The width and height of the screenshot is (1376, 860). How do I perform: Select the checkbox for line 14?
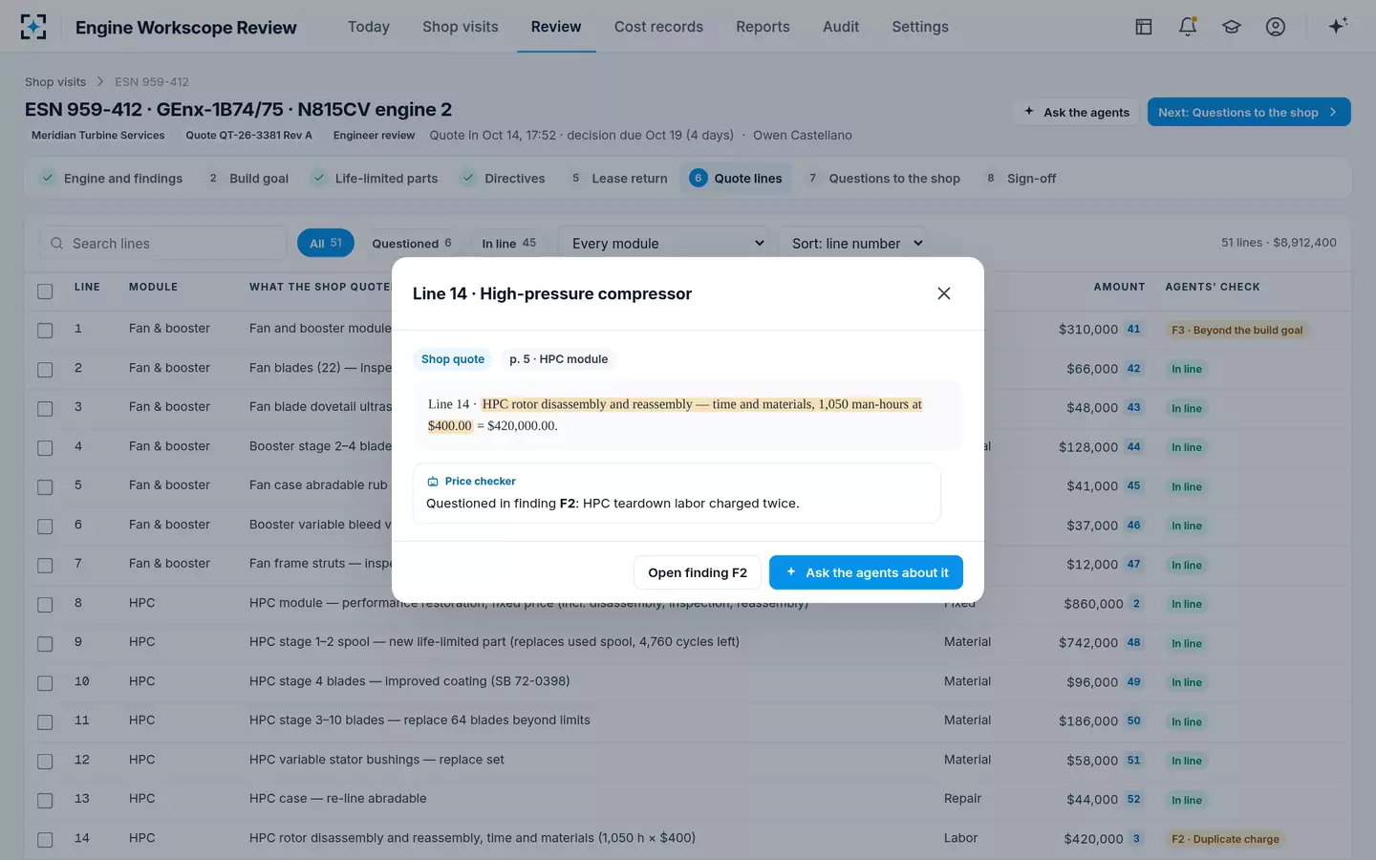click(45, 839)
